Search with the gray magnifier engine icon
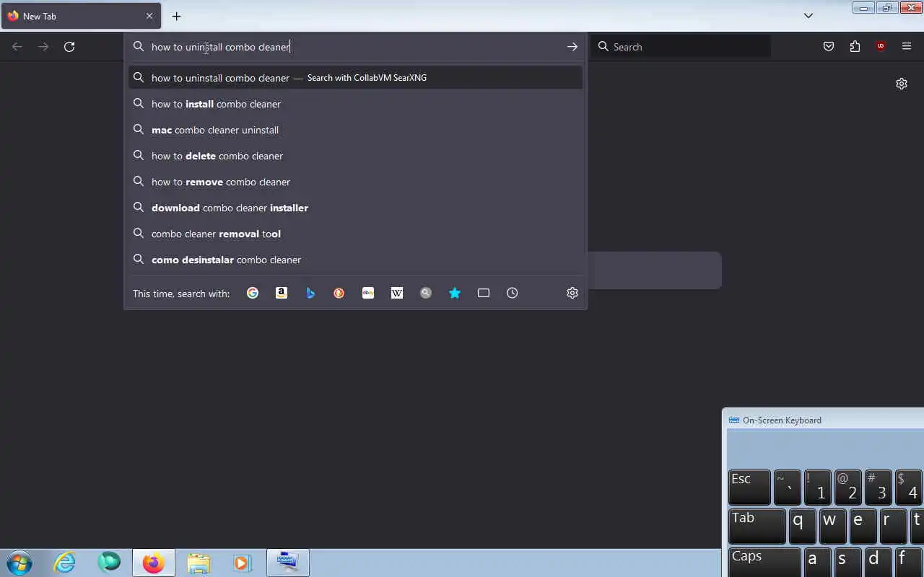 point(426,293)
